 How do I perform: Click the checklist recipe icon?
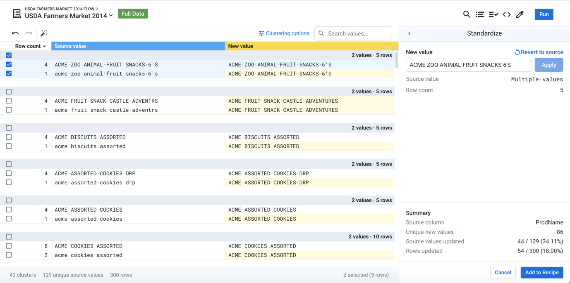pyautogui.click(x=493, y=14)
